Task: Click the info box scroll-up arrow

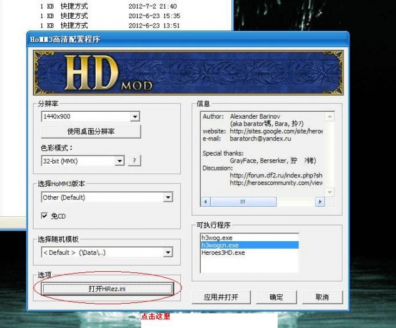Action: click(x=330, y=116)
